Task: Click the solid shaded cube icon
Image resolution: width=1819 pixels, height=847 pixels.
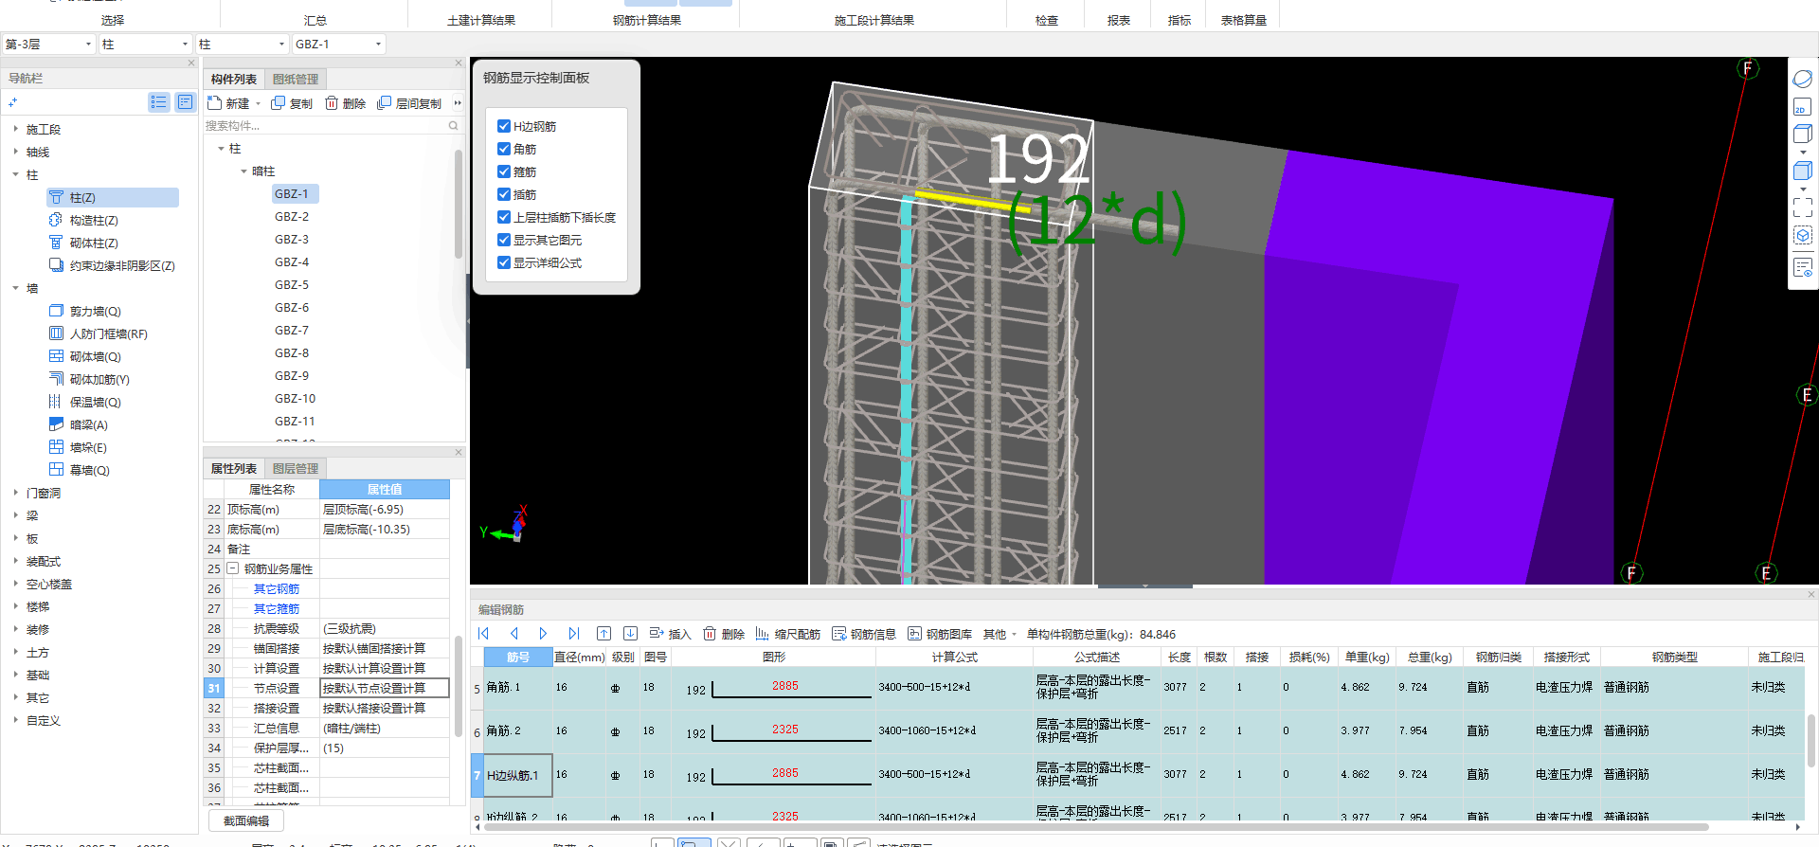Action: point(1803,171)
